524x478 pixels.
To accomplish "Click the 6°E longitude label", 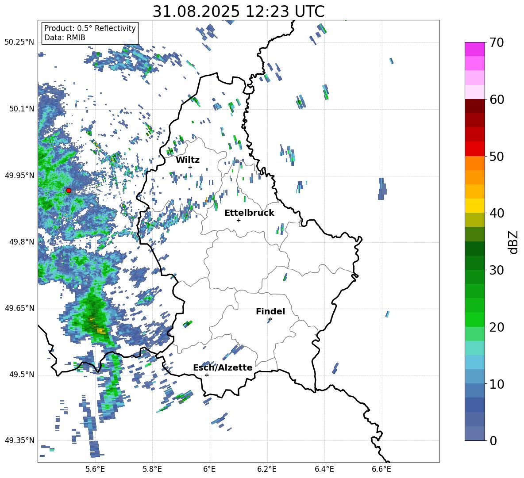I will [x=209, y=469].
